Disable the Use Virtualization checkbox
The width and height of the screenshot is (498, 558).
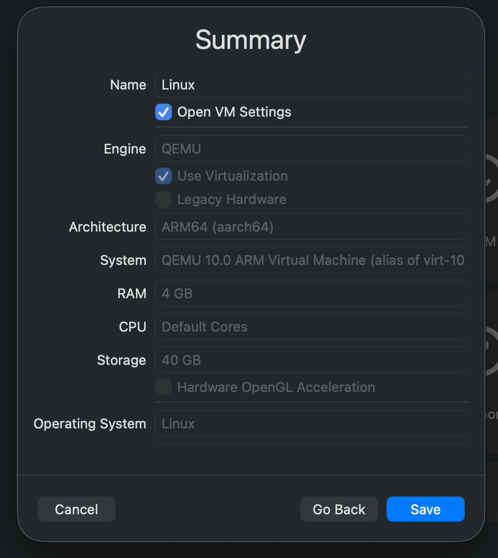(x=163, y=176)
